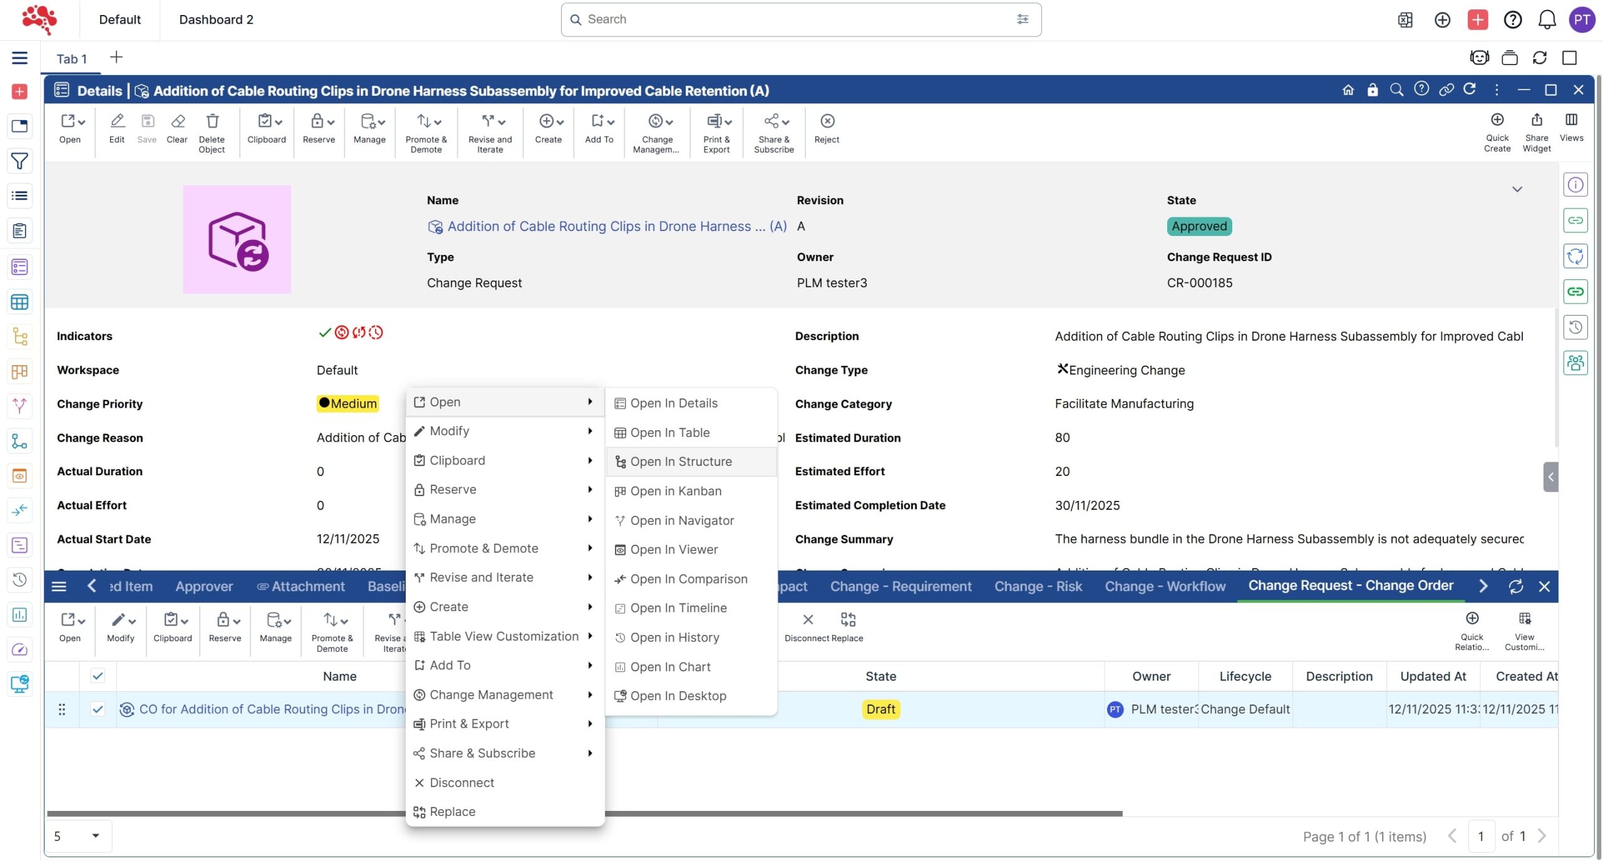Click the Delete Object trash icon

coord(212,121)
